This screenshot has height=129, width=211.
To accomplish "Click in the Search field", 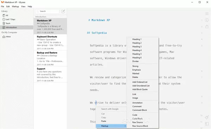I will coord(47,11).
